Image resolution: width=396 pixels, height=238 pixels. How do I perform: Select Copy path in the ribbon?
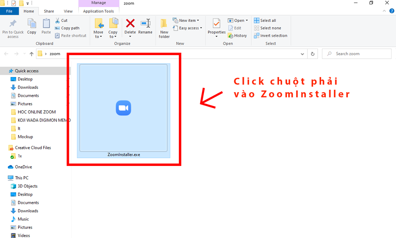pos(67,28)
